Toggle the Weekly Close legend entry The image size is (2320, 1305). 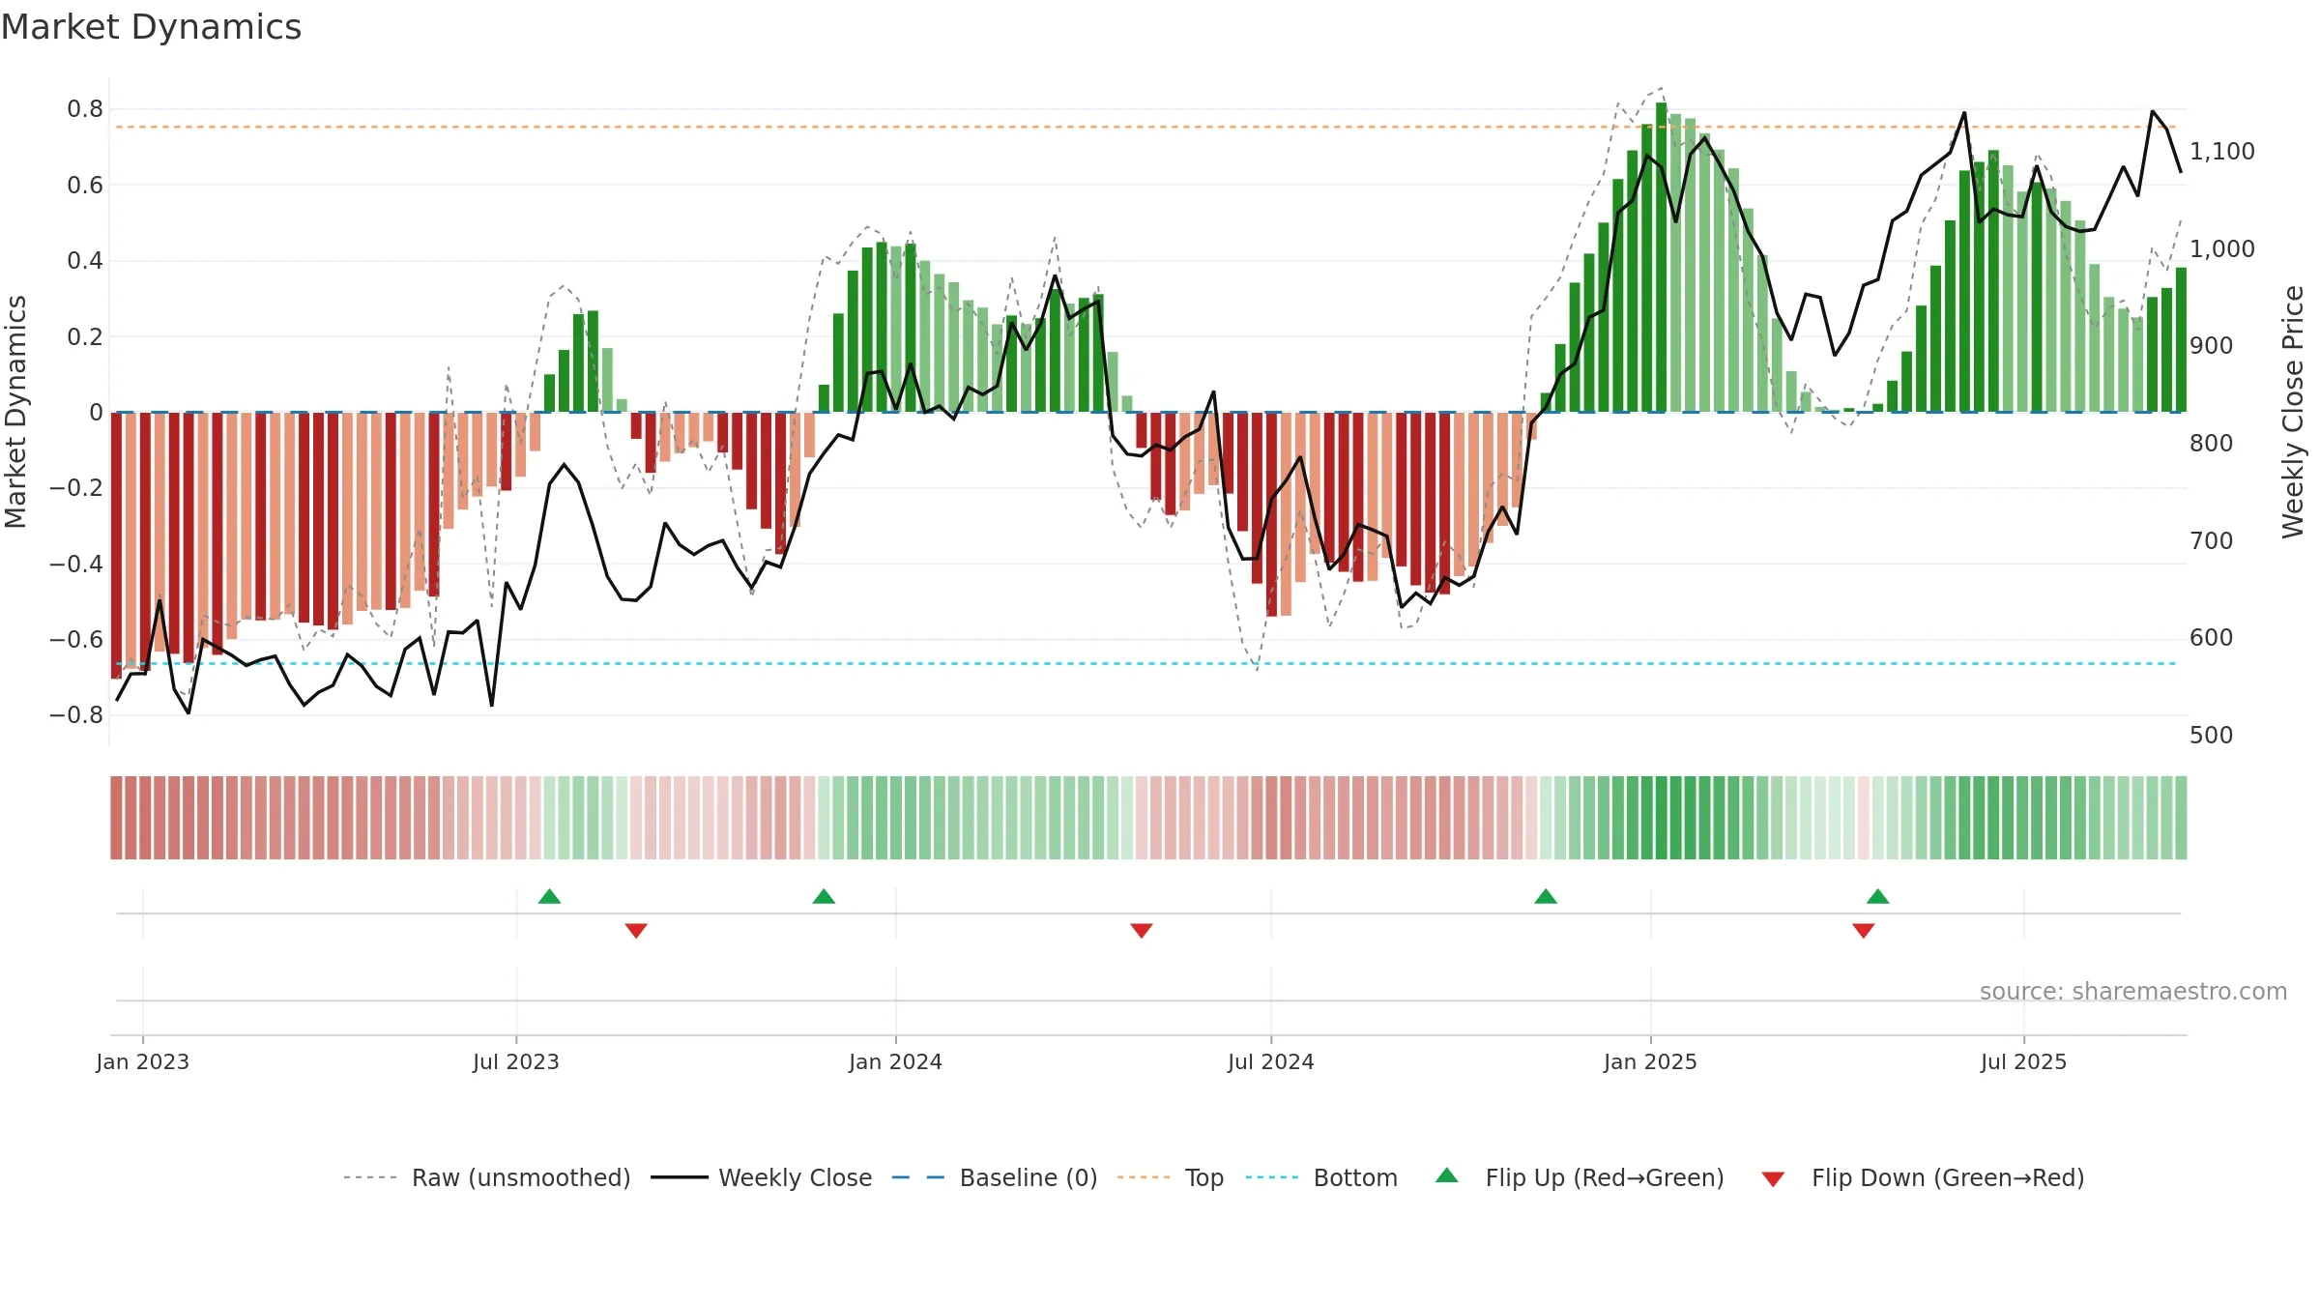click(x=762, y=1177)
